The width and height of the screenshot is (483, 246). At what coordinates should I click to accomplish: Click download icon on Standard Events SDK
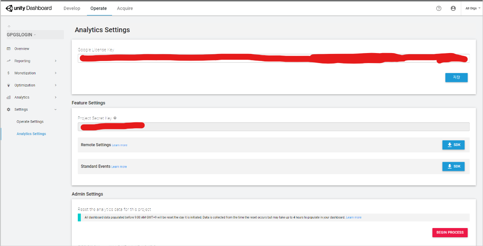(x=450, y=166)
